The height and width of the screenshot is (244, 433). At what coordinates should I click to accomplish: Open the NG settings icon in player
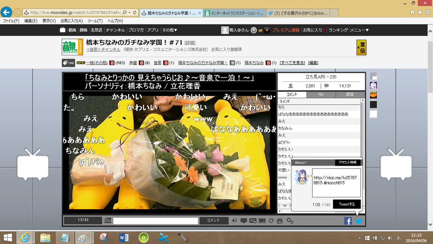coord(253,221)
